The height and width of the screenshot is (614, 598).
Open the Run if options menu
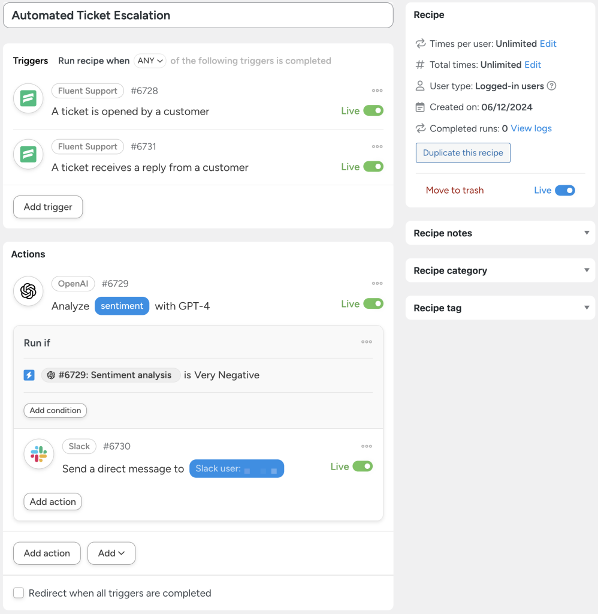(x=367, y=342)
